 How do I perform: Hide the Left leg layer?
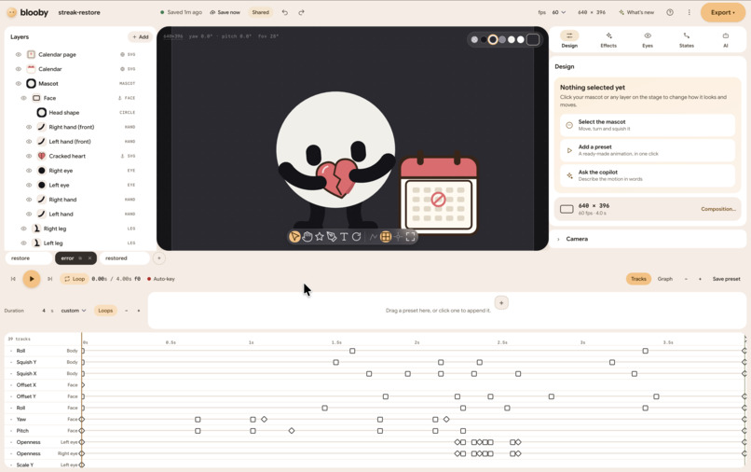[x=23, y=243]
